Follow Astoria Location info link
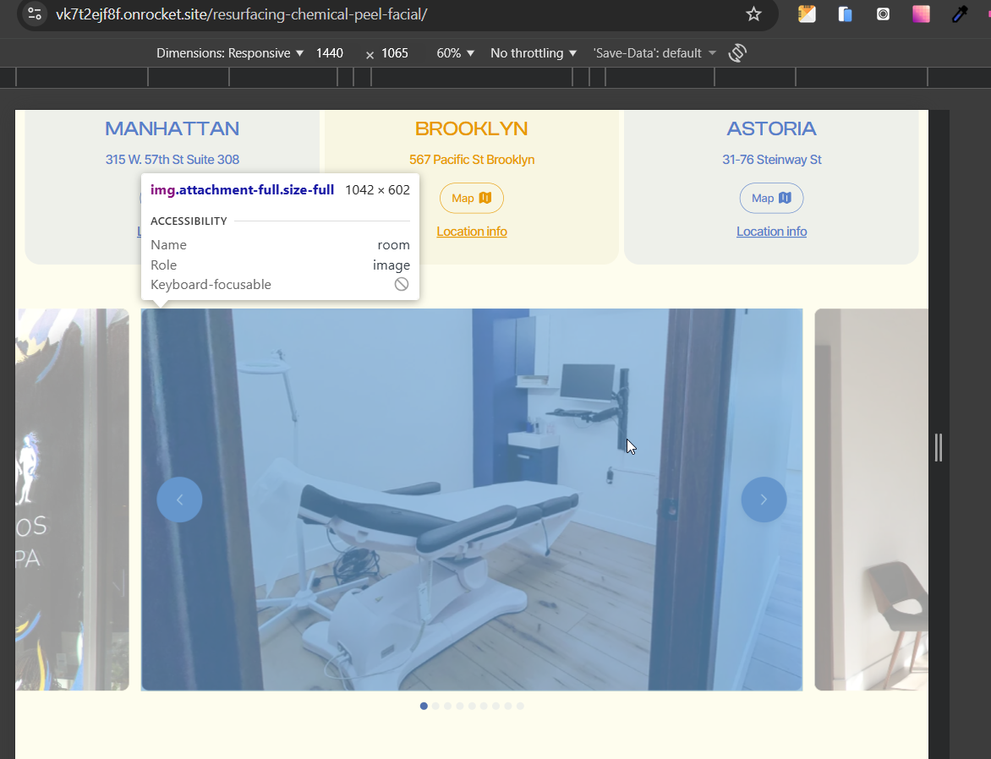The height and width of the screenshot is (759, 991). tap(771, 232)
